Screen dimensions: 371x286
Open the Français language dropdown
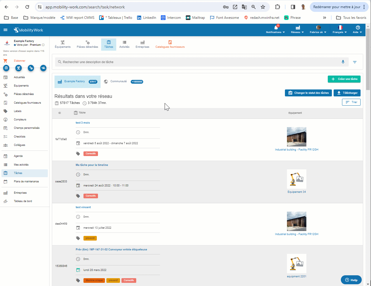[x=340, y=30]
